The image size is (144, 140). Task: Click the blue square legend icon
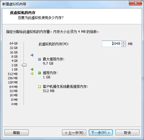tap(39, 59)
